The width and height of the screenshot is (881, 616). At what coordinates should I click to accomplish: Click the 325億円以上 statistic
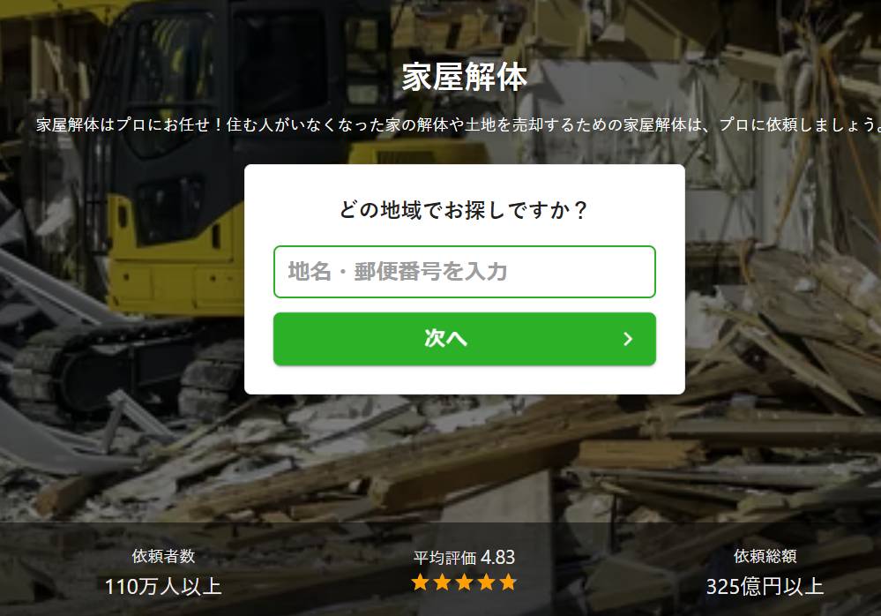(765, 586)
